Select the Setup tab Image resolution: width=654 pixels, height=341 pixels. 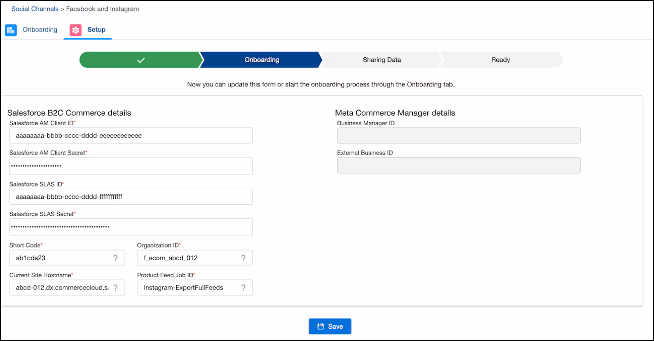pyautogui.click(x=96, y=30)
